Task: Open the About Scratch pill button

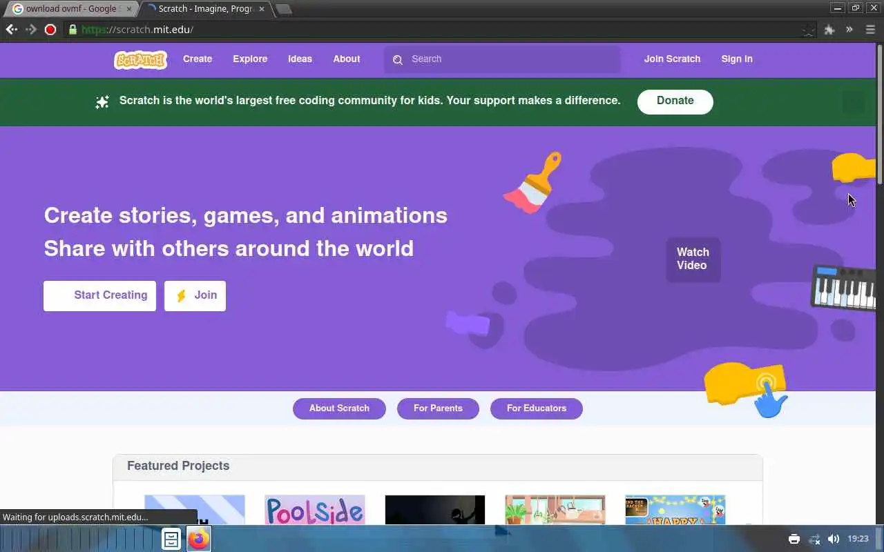Action: tap(339, 408)
